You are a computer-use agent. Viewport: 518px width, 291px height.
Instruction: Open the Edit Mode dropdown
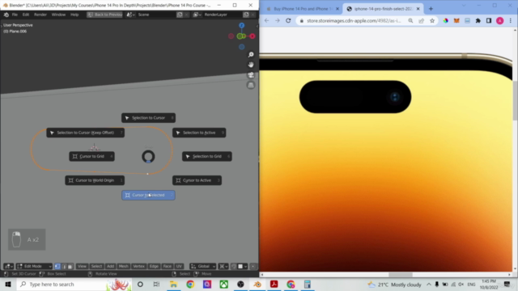point(34,266)
